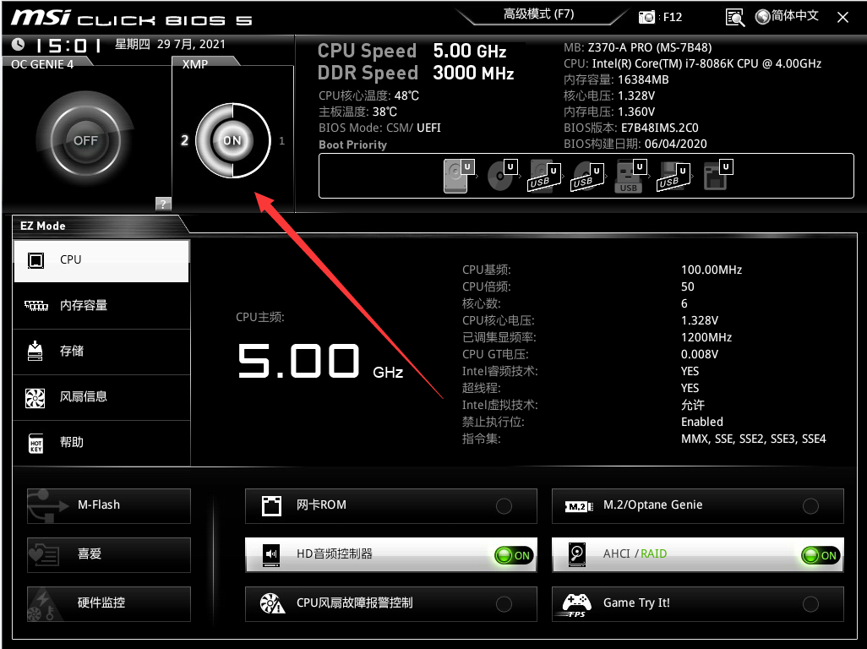Click the clock icon beside the time
The width and height of the screenshot is (867, 649).
19,44
